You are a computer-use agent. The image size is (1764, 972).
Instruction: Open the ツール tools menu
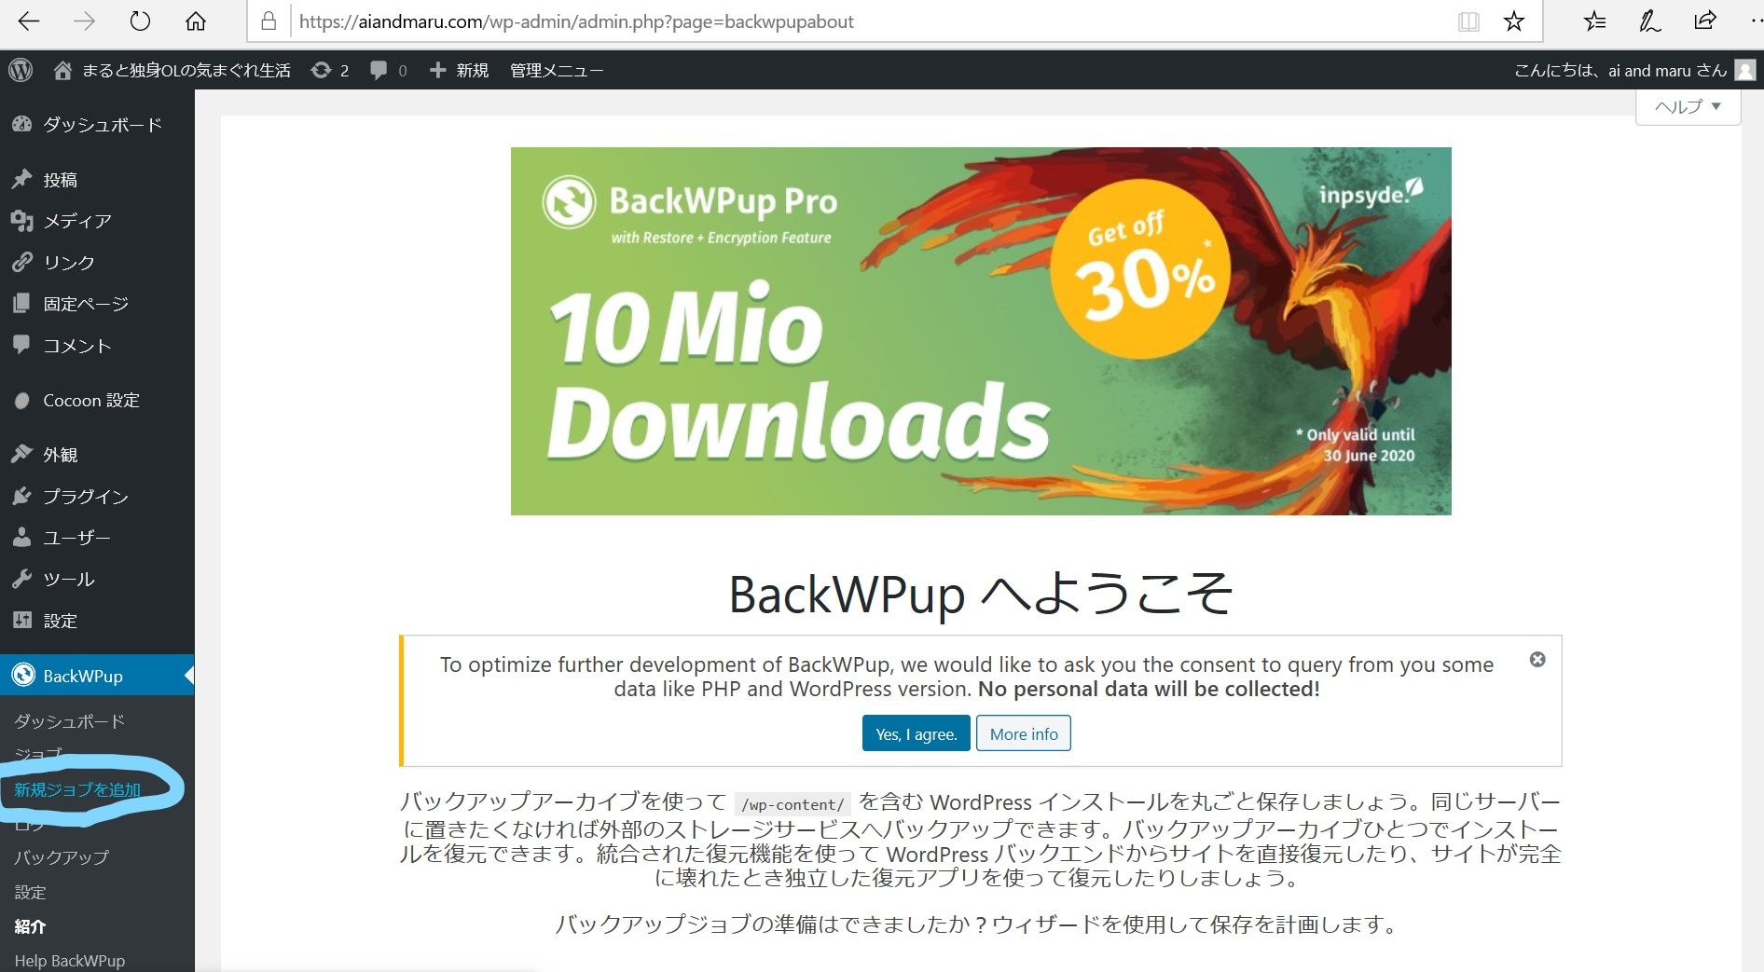coord(97,580)
